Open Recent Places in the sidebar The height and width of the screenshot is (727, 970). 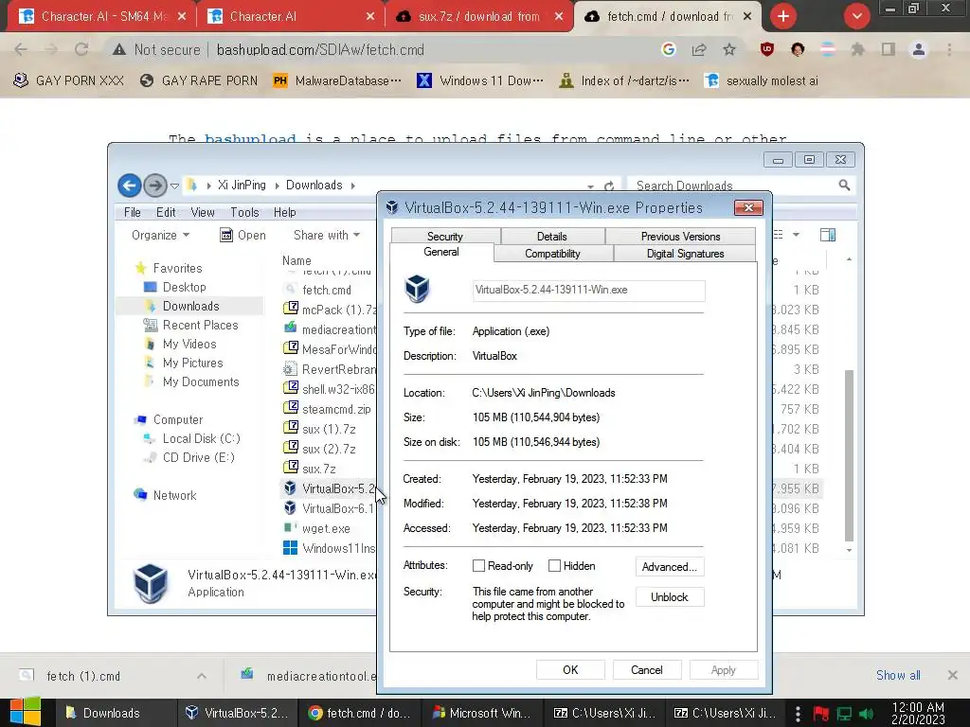pyautogui.click(x=201, y=326)
